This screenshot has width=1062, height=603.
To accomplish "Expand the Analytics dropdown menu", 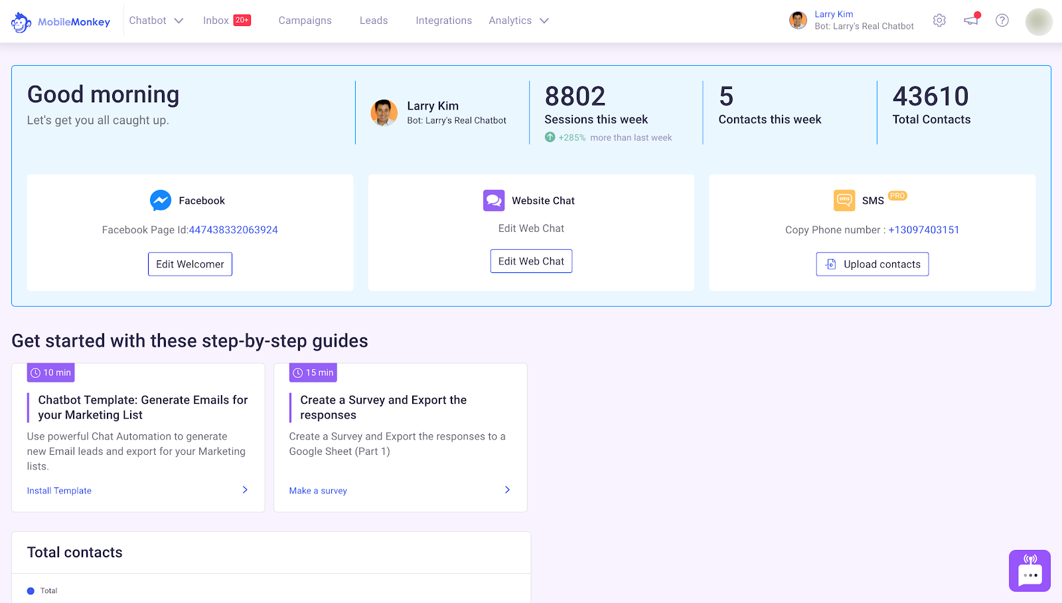I will point(519,21).
